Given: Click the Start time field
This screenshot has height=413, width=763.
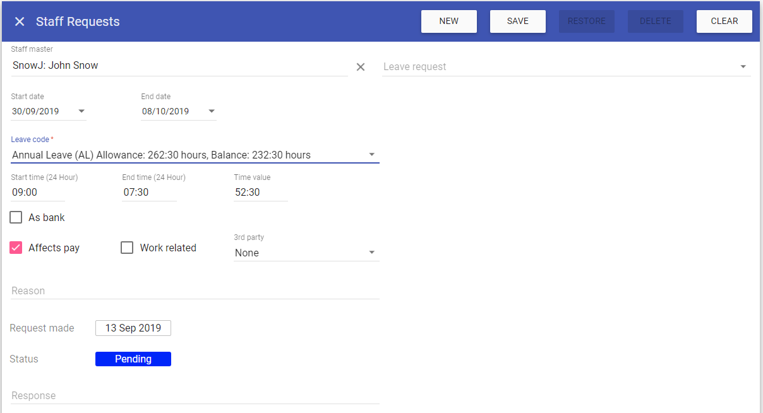Looking at the screenshot, I should tap(38, 192).
